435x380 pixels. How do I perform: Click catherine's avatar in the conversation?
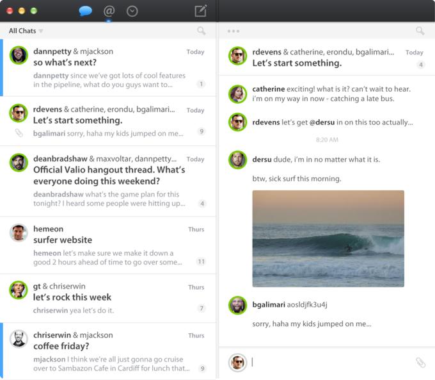(237, 94)
